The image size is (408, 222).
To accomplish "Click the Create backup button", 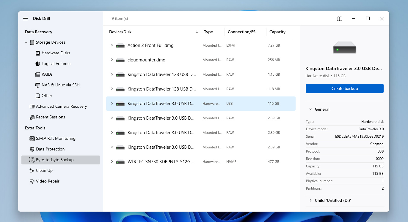I will coord(344,88).
